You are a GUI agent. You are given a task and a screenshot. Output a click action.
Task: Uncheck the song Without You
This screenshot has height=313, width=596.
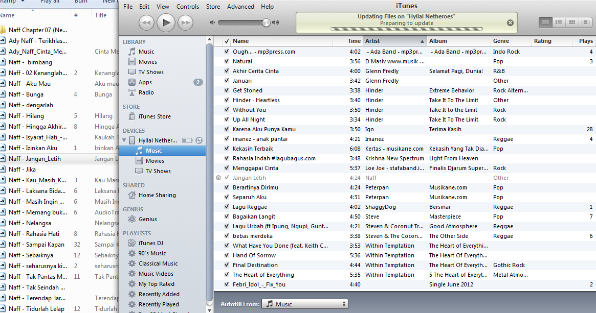pos(227,110)
